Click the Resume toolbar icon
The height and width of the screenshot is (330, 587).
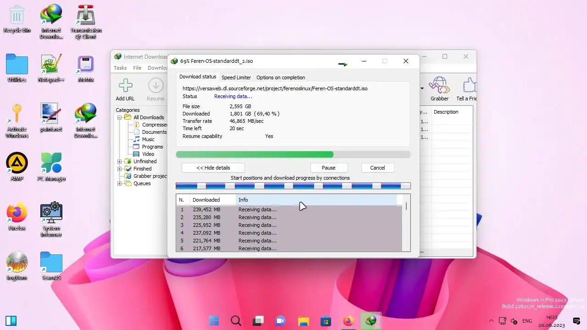click(155, 86)
